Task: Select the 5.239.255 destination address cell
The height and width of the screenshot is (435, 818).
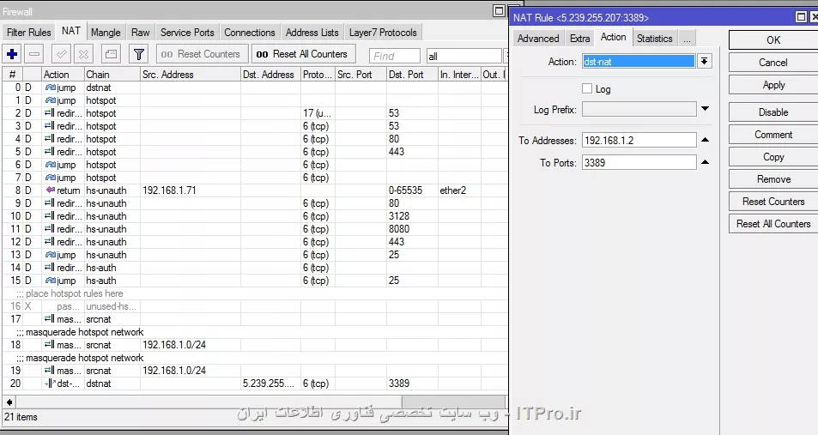Action: [270, 384]
